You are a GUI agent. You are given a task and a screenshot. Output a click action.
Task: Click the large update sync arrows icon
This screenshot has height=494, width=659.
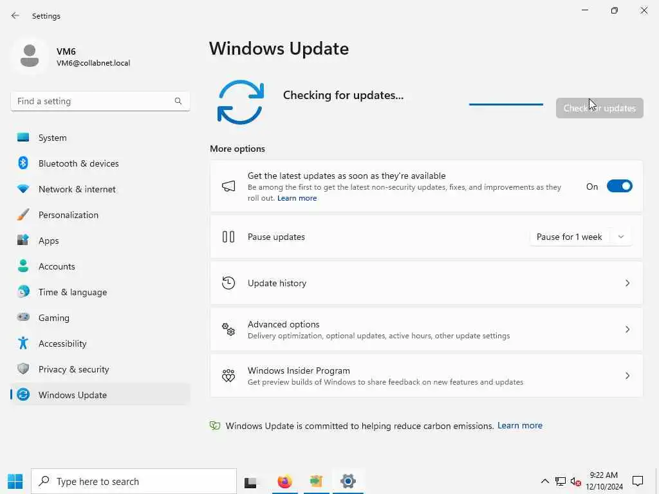(x=241, y=102)
